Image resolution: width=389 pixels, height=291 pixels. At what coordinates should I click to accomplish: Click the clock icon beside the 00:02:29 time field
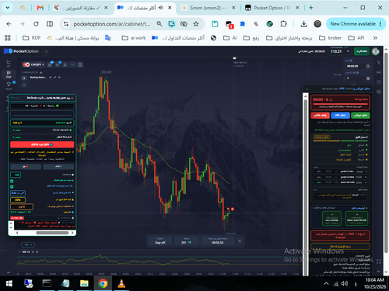point(368,67)
